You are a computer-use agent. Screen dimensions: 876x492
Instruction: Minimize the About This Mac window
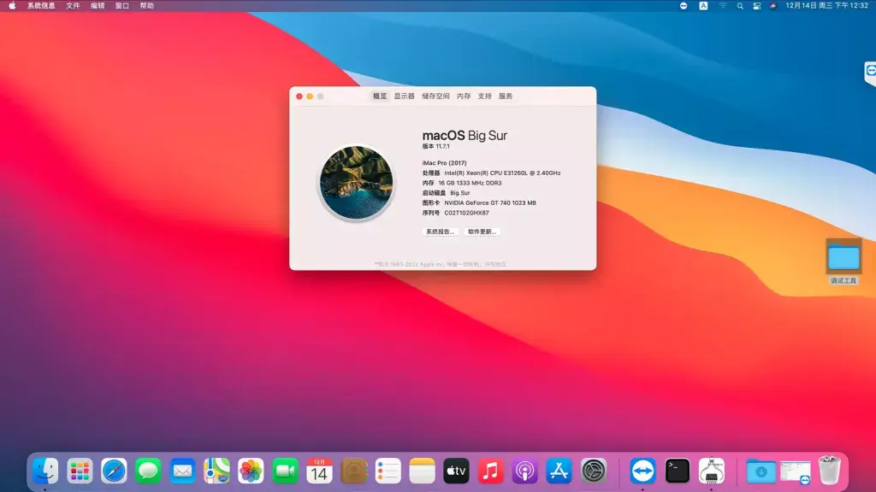coord(310,97)
